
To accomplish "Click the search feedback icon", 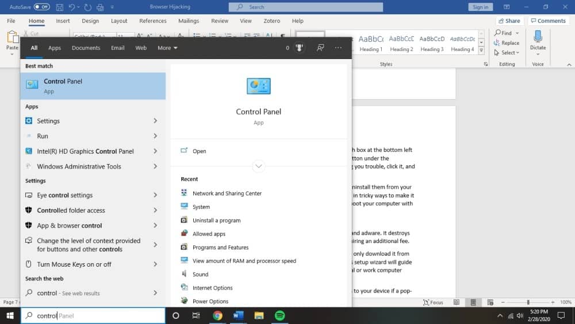I will [320, 48].
